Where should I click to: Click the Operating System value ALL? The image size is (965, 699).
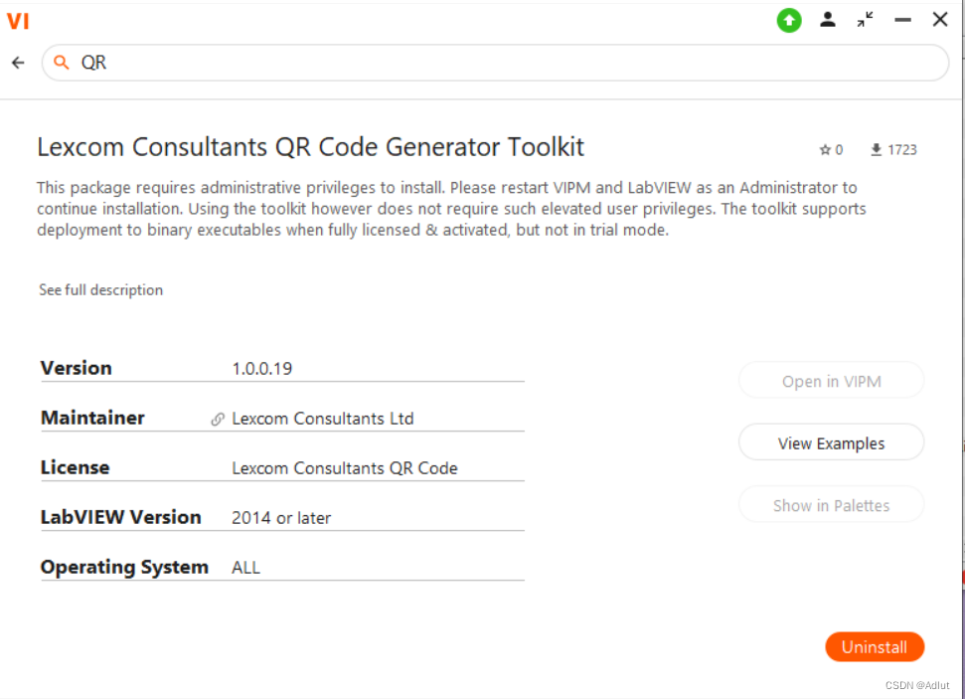coord(245,567)
